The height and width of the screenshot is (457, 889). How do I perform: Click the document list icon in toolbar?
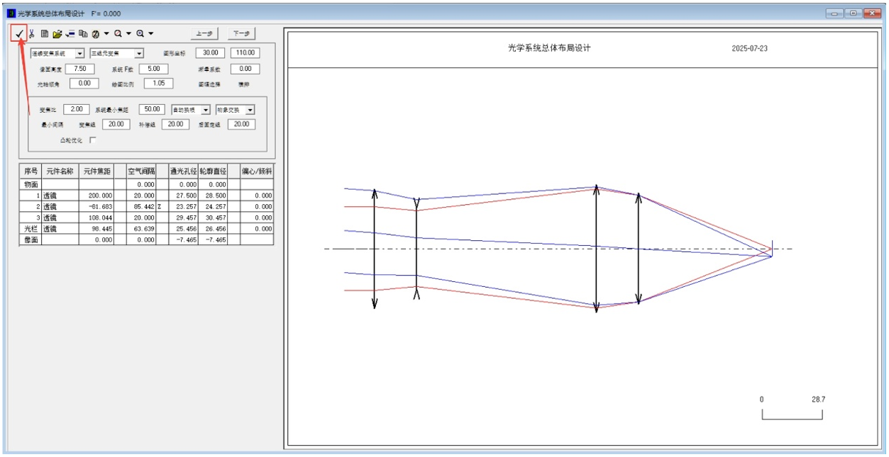click(x=44, y=33)
